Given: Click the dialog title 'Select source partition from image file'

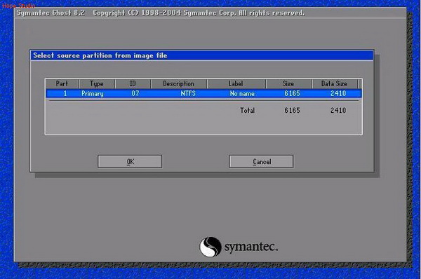Looking at the screenshot, I should tap(100, 55).
